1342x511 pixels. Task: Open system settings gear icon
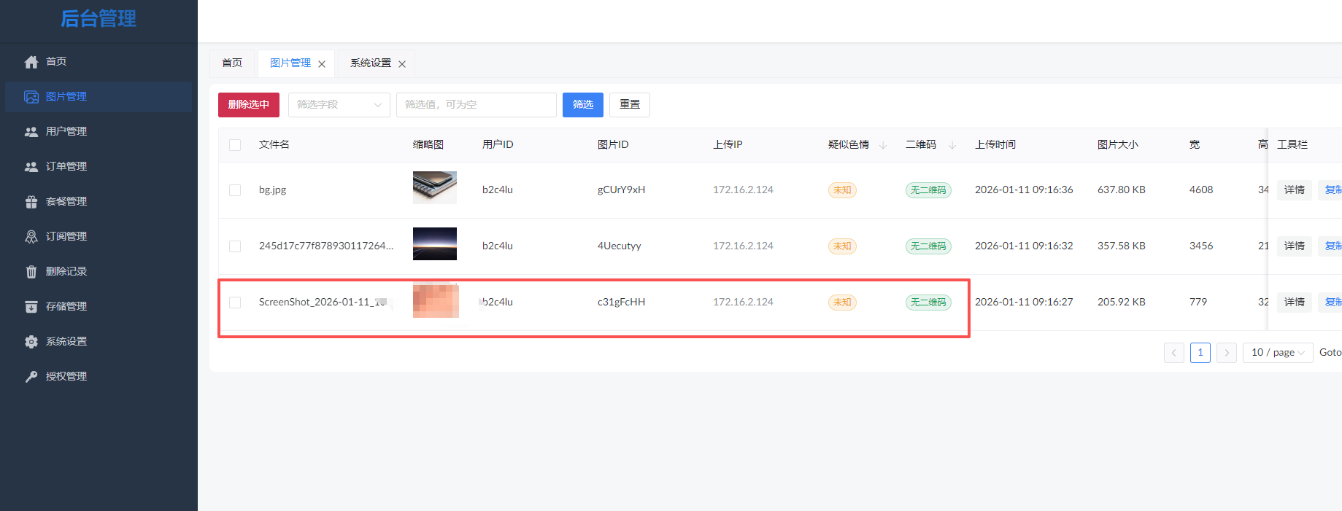point(31,342)
